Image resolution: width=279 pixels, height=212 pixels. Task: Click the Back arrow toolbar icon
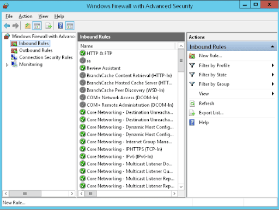tap(7, 26)
